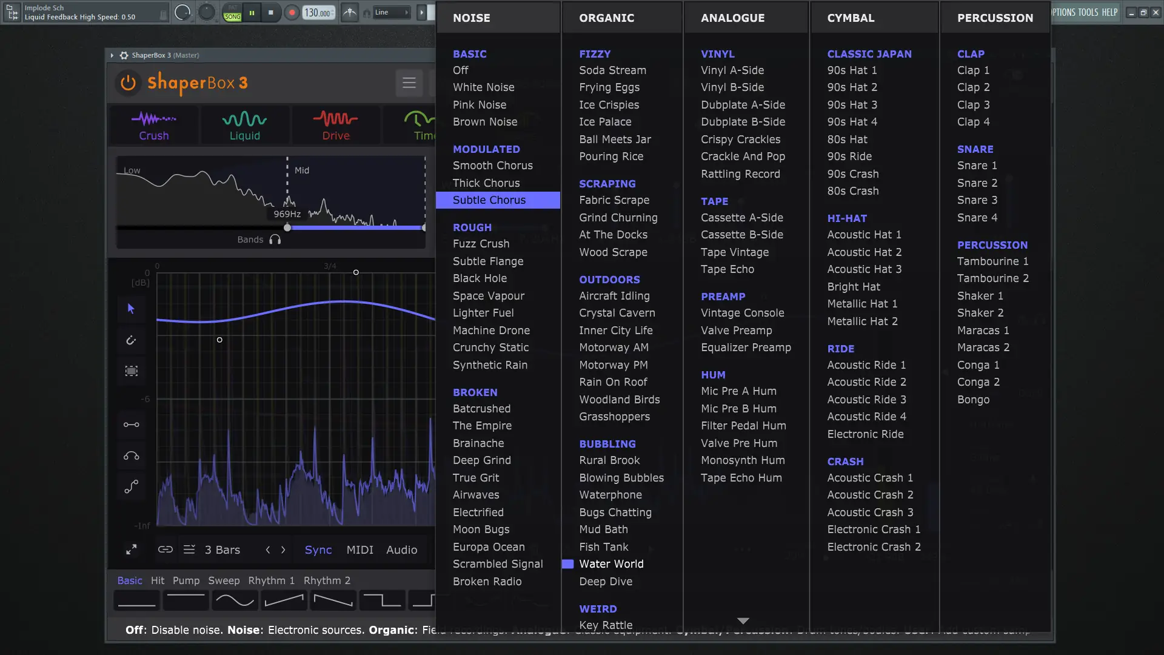Image resolution: width=1164 pixels, height=655 pixels.
Task: Switch to the Pump waveform tab
Action: pos(186,580)
